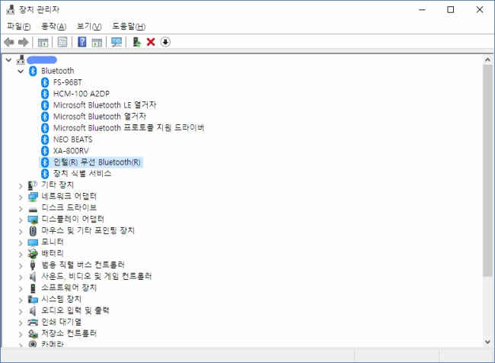Open the 보기(V) menu
This screenshot has height=363, width=495.
coord(89,26)
